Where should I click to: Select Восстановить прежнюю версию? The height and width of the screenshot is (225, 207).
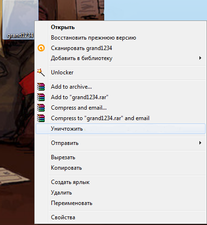(x=120, y=38)
